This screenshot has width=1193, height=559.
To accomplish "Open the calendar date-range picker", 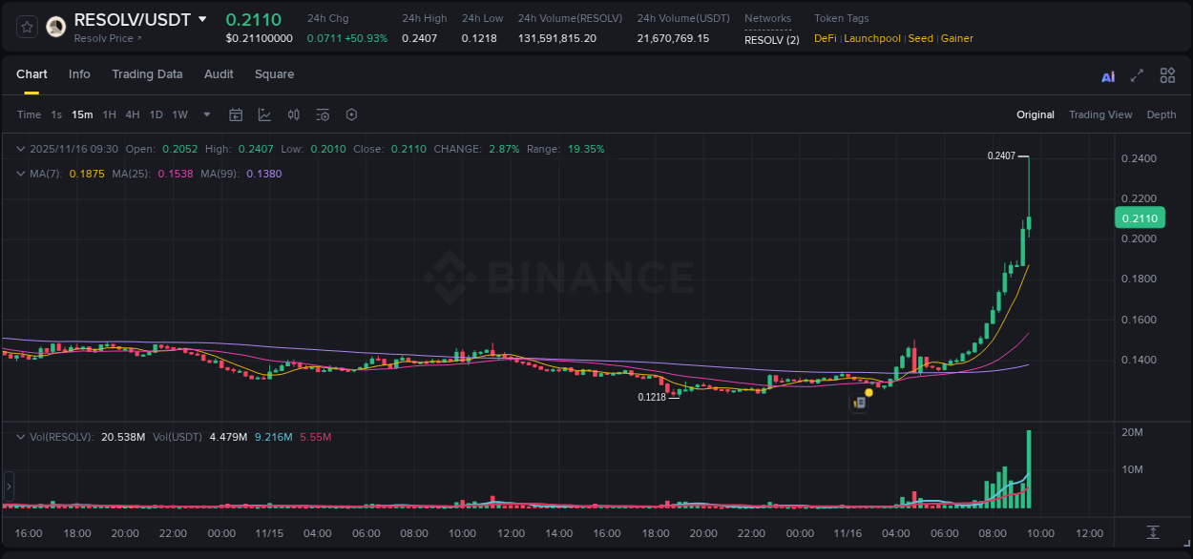I will (236, 114).
